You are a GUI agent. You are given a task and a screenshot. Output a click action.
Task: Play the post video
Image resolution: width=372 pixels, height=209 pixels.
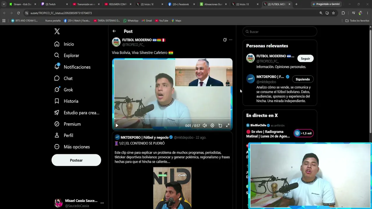tap(117, 125)
